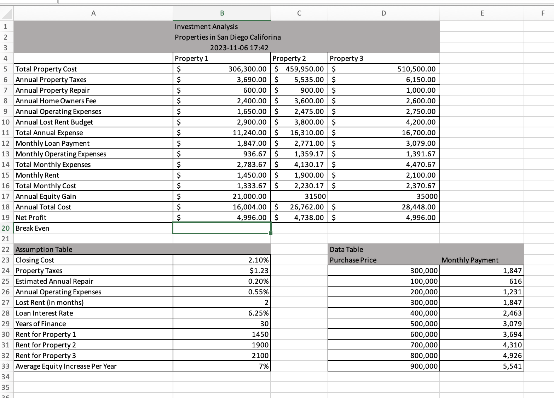Image resolution: width=554 pixels, height=398 pixels.
Task: Click Property 2 cost 459,950.00
Action: coord(299,69)
